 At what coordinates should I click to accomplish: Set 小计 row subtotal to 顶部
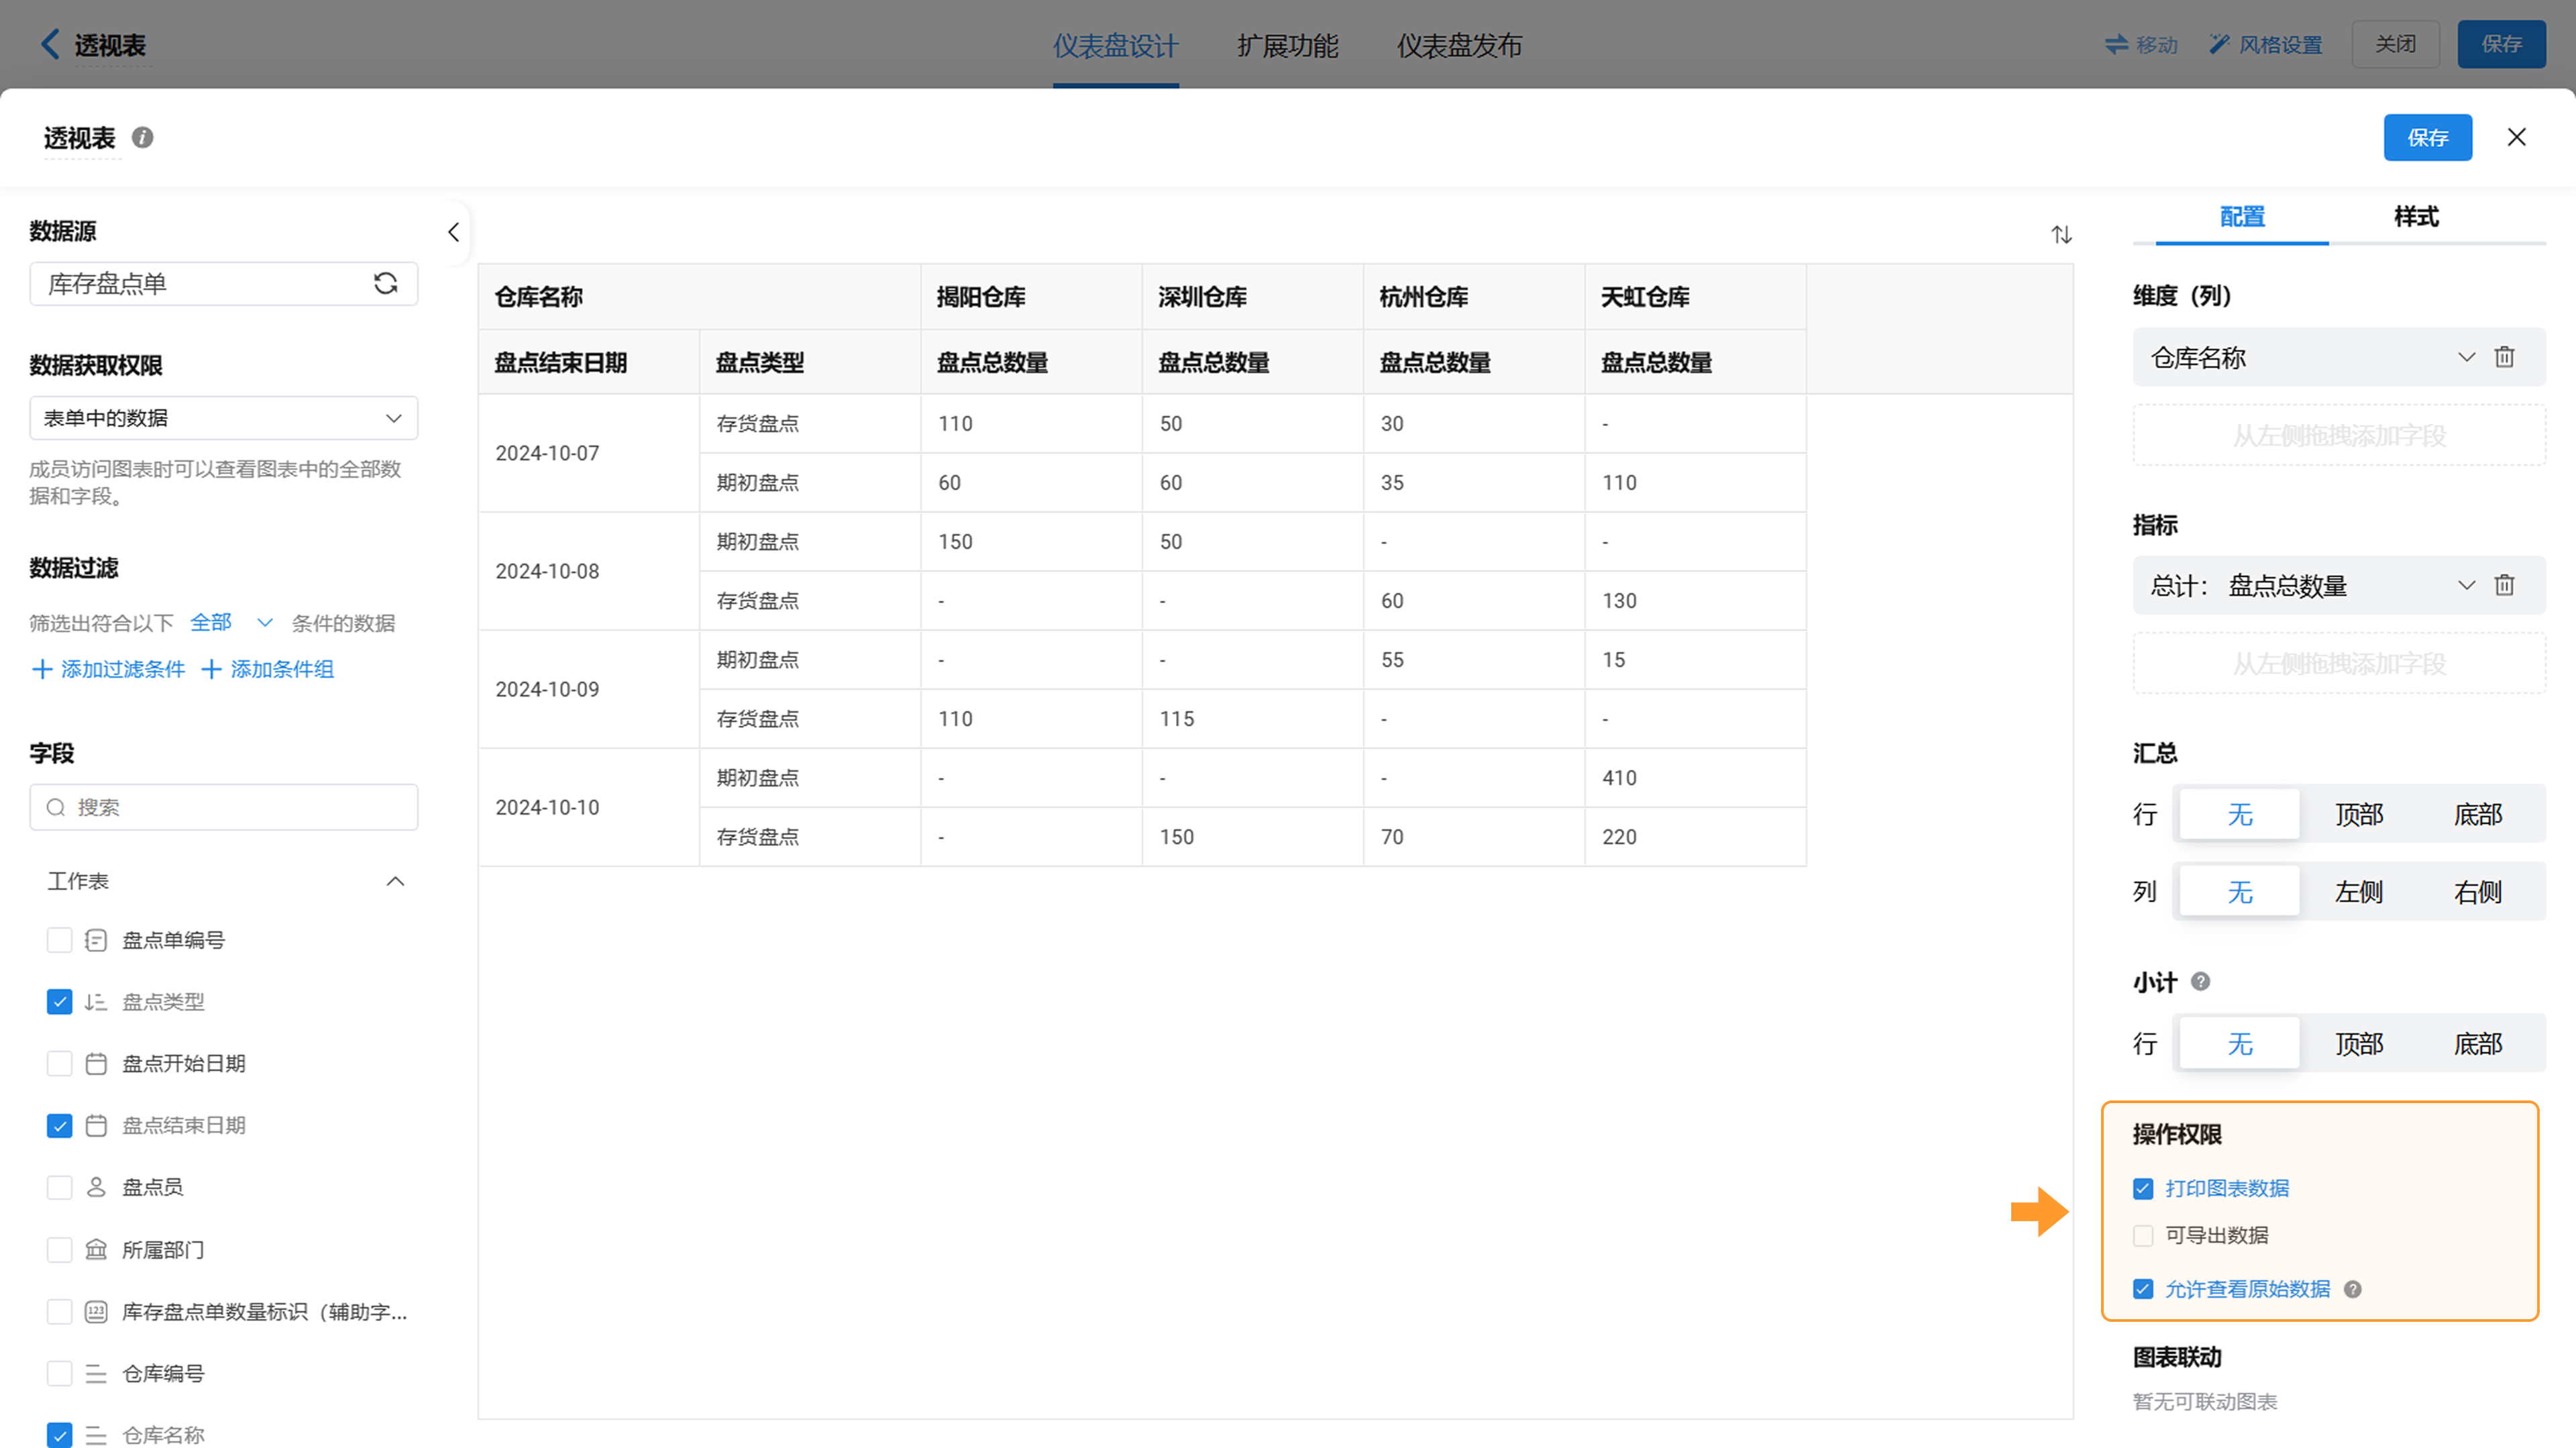pyautogui.click(x=2358, y=1044)
